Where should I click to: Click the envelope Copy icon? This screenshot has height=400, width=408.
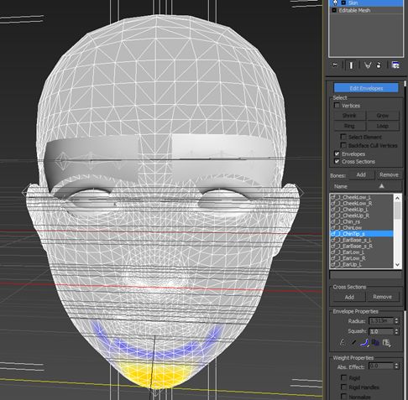(375, 343)
